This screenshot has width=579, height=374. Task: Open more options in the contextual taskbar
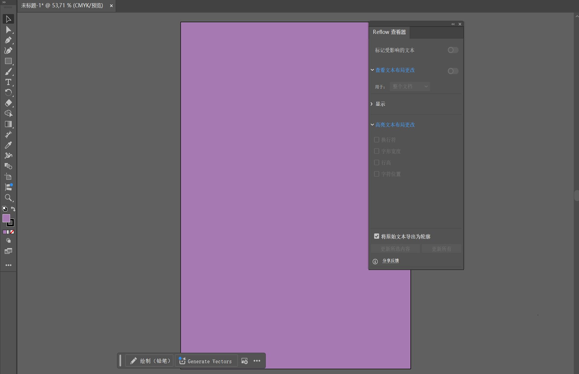[257, 361]
